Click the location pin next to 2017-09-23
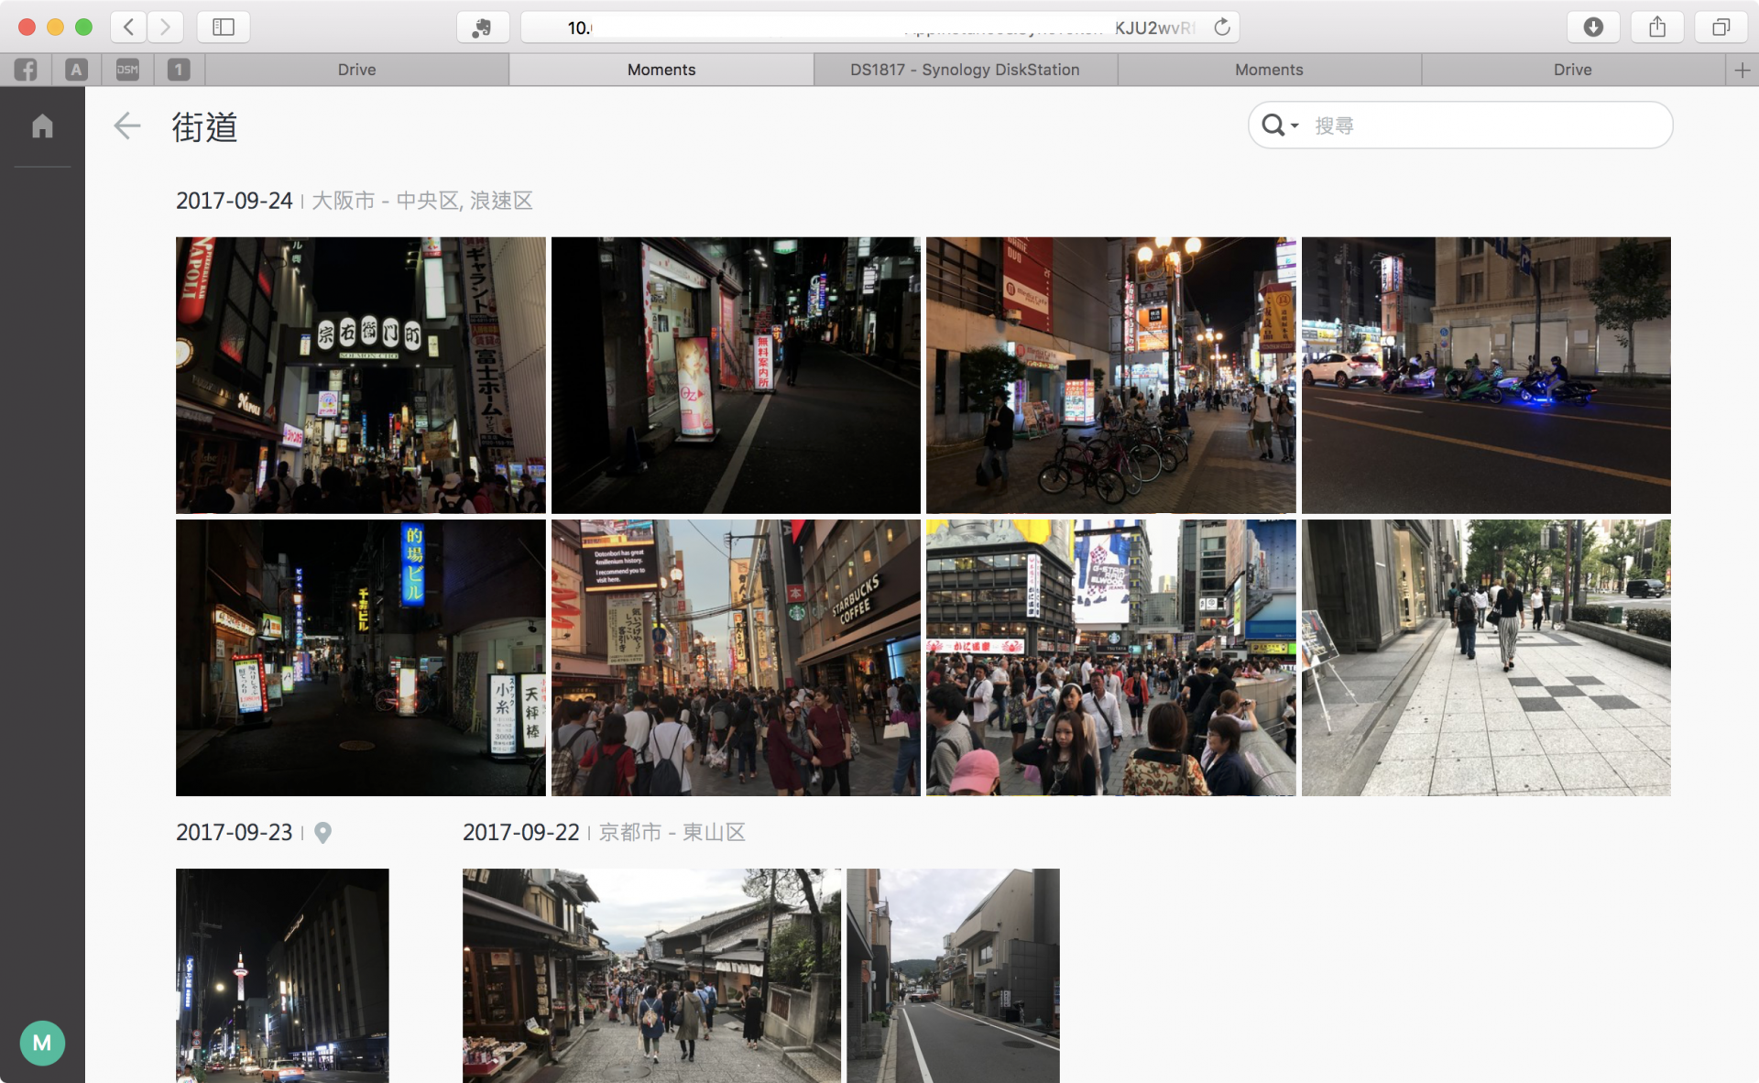This screenshot has width=1759, height=1083. [322, 832]
